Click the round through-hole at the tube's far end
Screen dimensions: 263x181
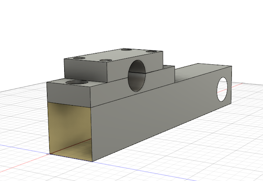tap(223, 89)
